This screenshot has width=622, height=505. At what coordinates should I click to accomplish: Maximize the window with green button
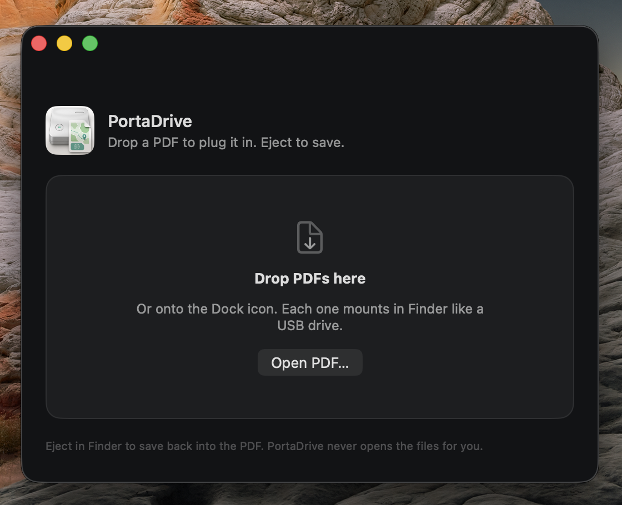point(90,43)
